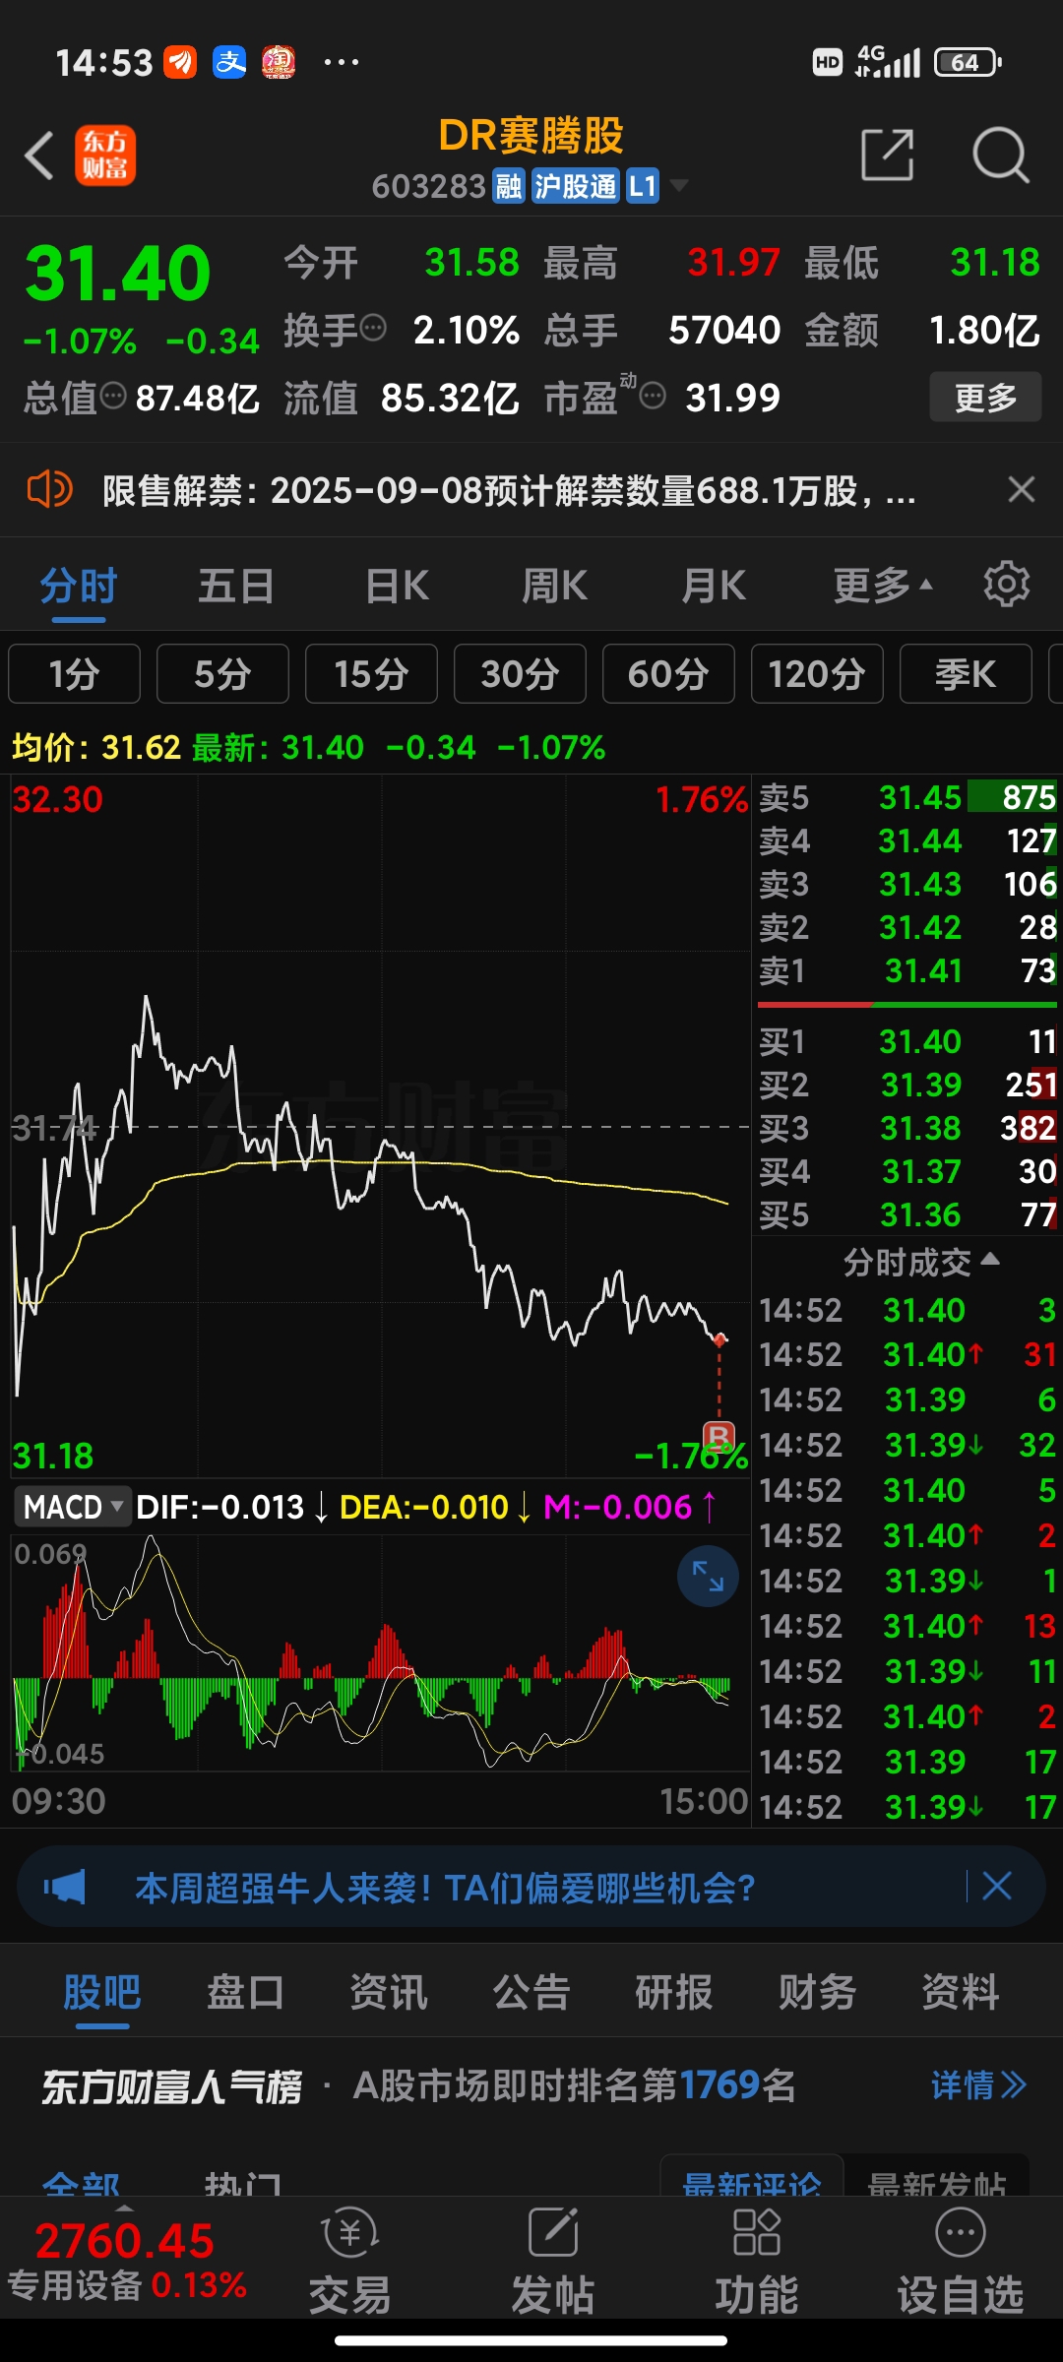Open 详情 popularity ranking link

pyautogui.click(x=978, y=2084)
